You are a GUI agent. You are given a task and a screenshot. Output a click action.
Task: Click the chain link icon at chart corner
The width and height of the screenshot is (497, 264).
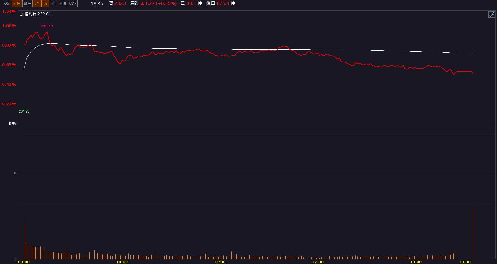point(492,15)
